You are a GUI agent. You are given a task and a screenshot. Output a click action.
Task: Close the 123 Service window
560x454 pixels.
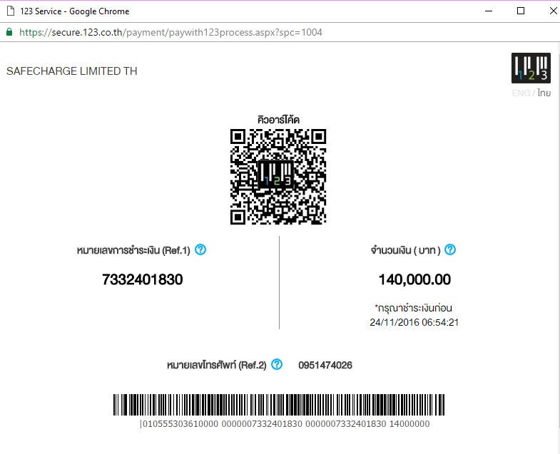[553, 11]
